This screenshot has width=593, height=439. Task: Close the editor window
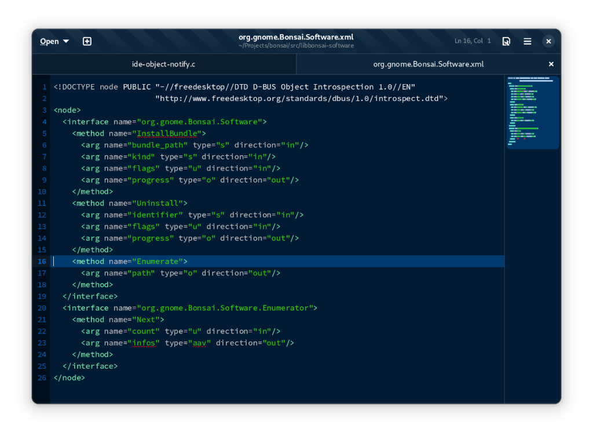point(548,41)
